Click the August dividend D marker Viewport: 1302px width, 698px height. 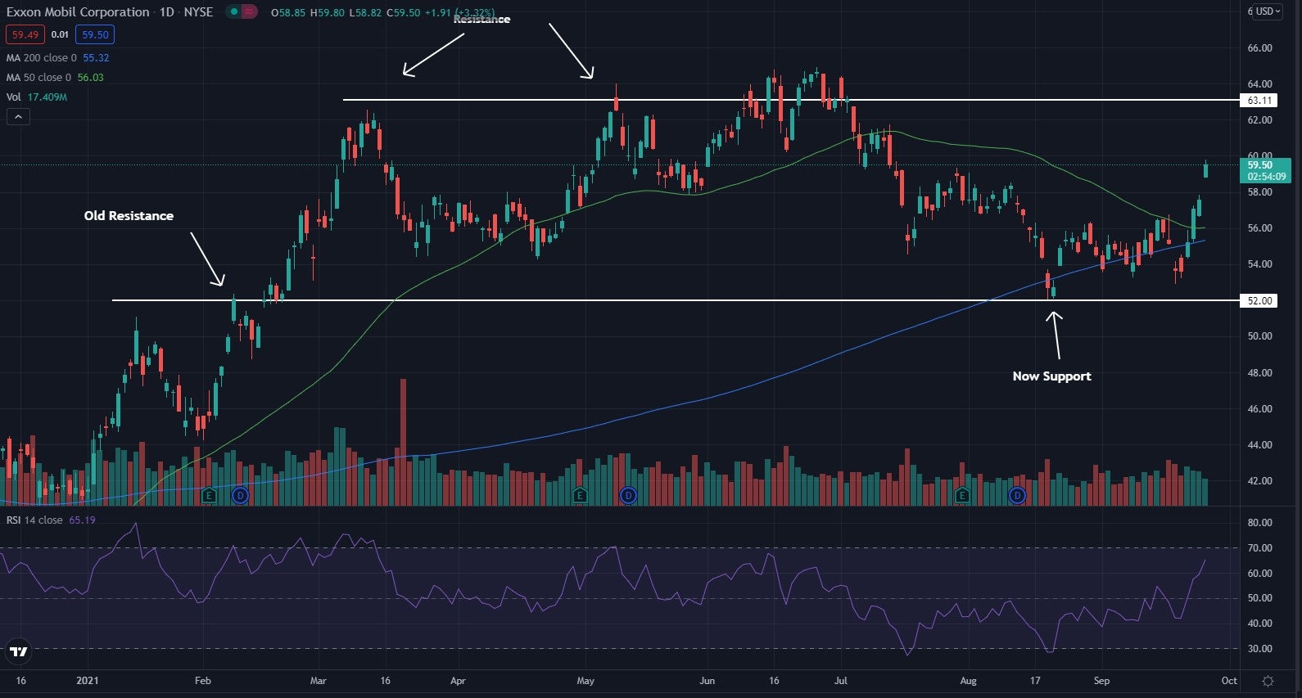[x=1017, y=495]
